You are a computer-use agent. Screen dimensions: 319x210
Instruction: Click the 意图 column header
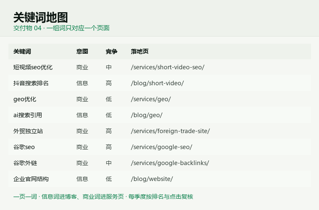[82, 52]
